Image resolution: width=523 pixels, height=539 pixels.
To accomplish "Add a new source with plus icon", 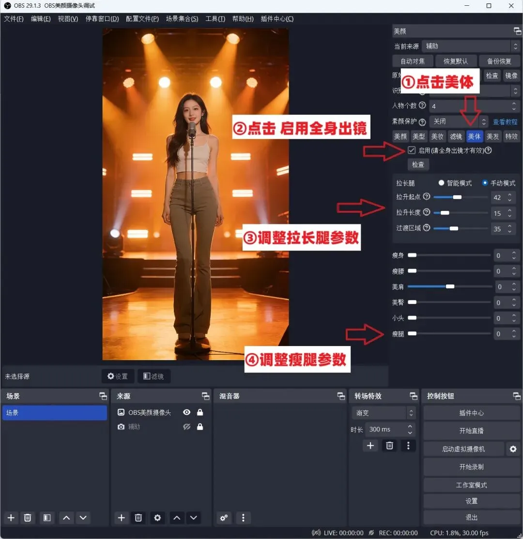I will point(121,518).
